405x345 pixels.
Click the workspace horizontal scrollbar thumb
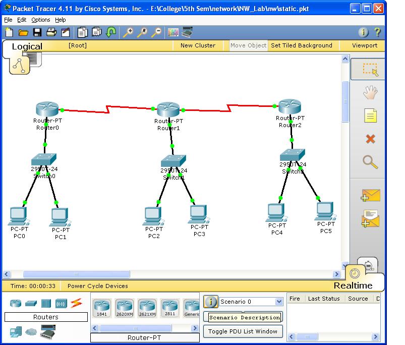77,274
